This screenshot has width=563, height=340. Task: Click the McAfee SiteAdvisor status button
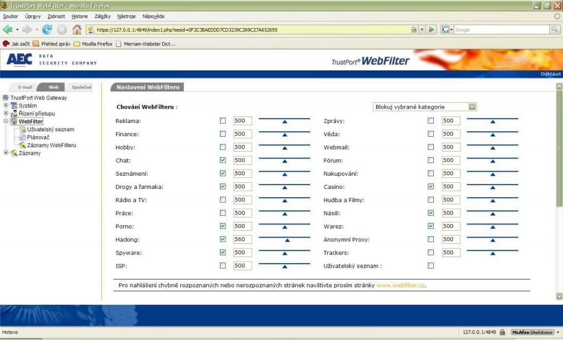(532, 332)
